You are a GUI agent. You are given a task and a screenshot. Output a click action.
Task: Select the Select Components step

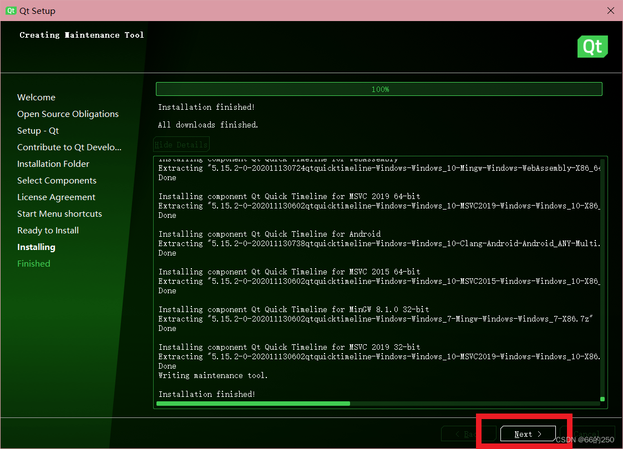click(57, 181)
